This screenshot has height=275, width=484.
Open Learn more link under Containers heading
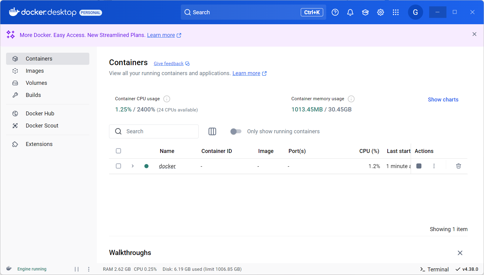pos(249,73)
